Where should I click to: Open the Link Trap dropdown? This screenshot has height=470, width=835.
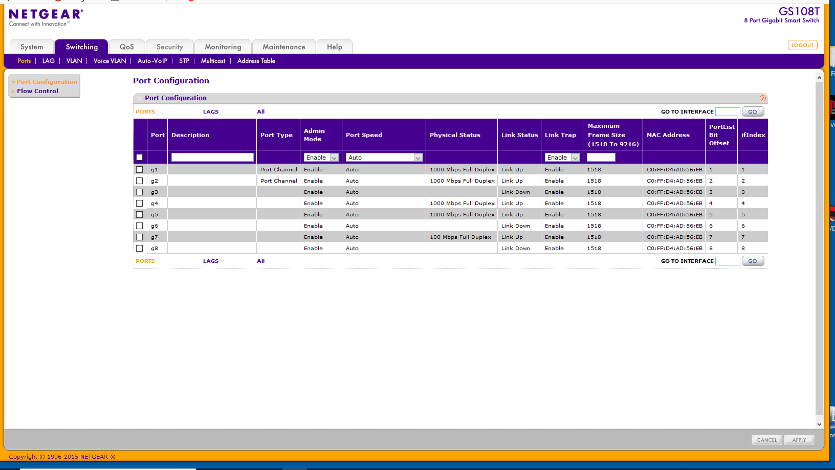(x=562, y=158)
